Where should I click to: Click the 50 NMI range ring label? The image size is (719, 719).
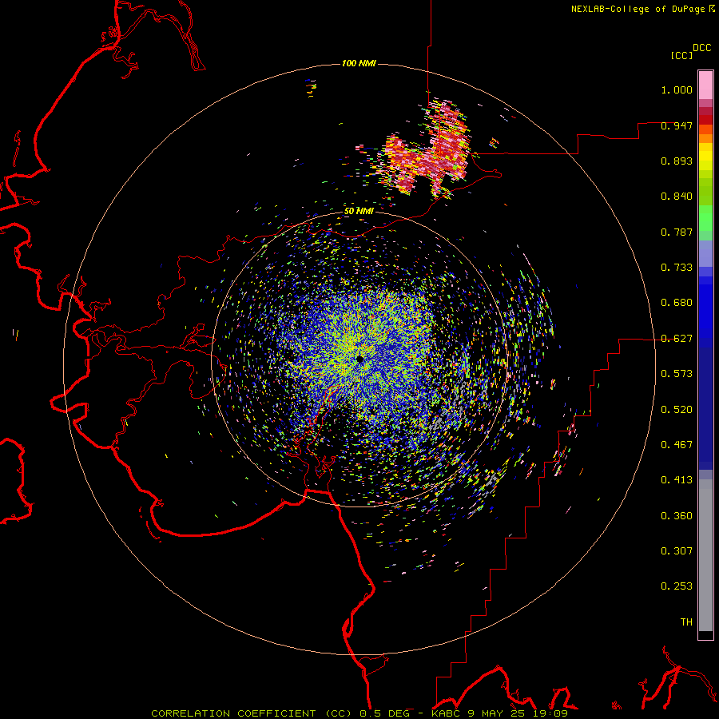(359, 212)
